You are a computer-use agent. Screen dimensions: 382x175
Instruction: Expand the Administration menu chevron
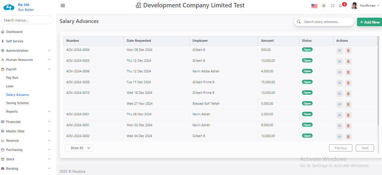(x=49, y=51)
